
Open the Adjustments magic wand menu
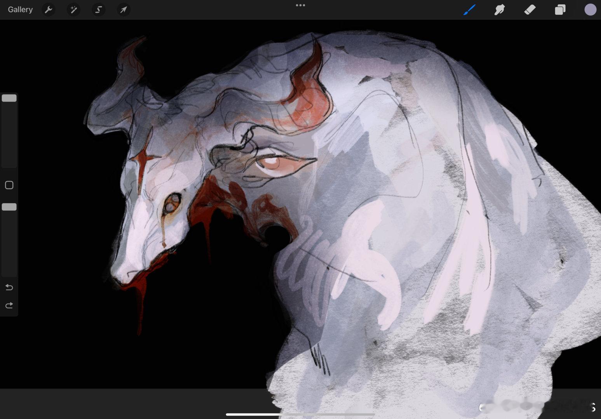[73, 10]
